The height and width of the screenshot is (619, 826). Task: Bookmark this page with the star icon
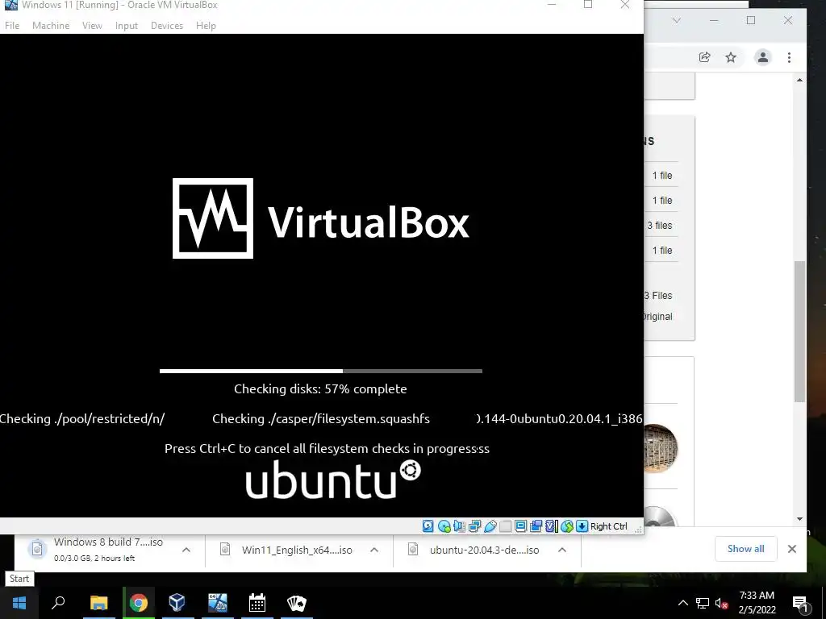(731, 57)
